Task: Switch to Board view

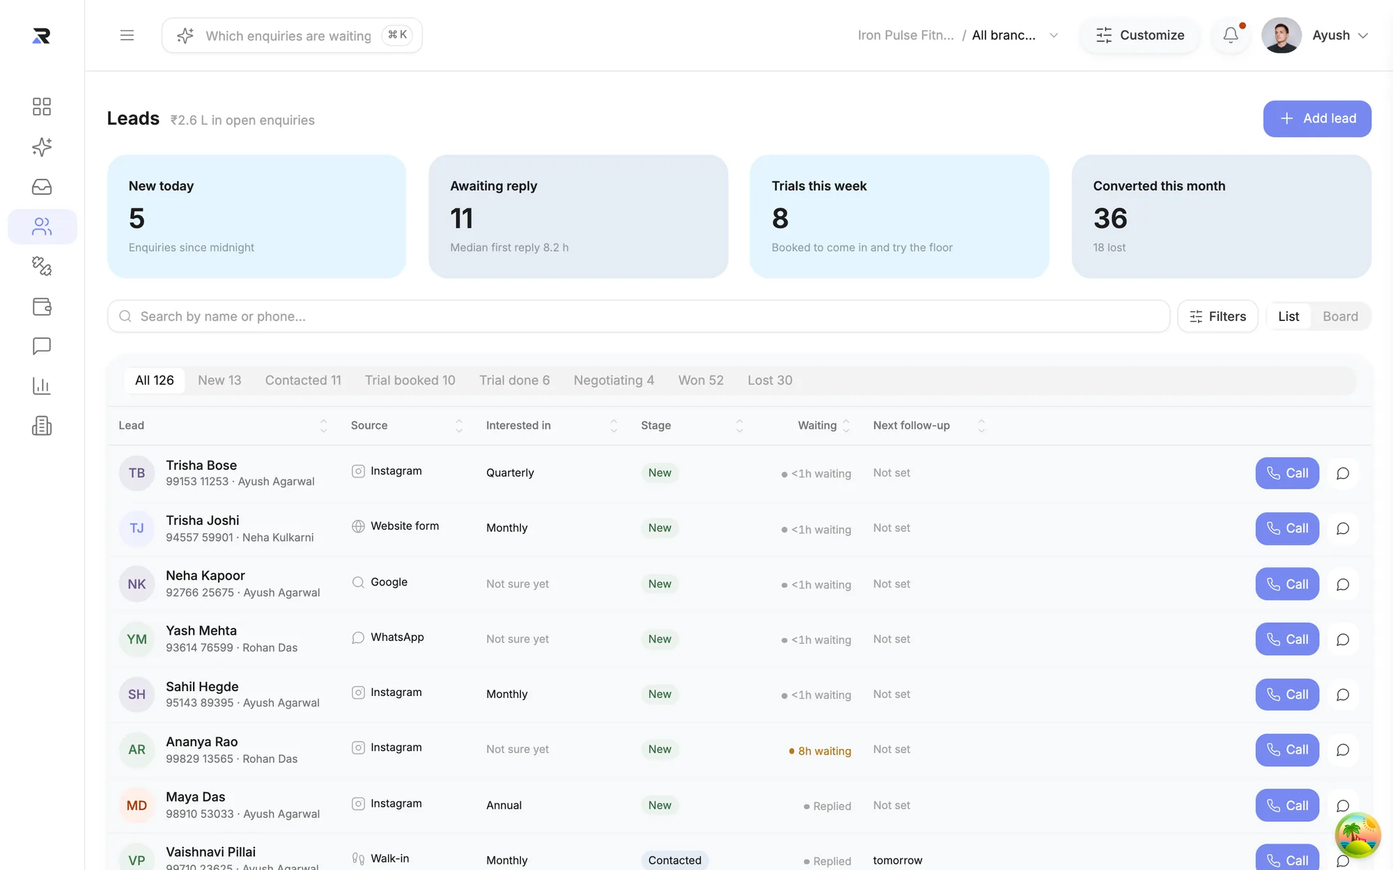Action: tap(1340, 317)
